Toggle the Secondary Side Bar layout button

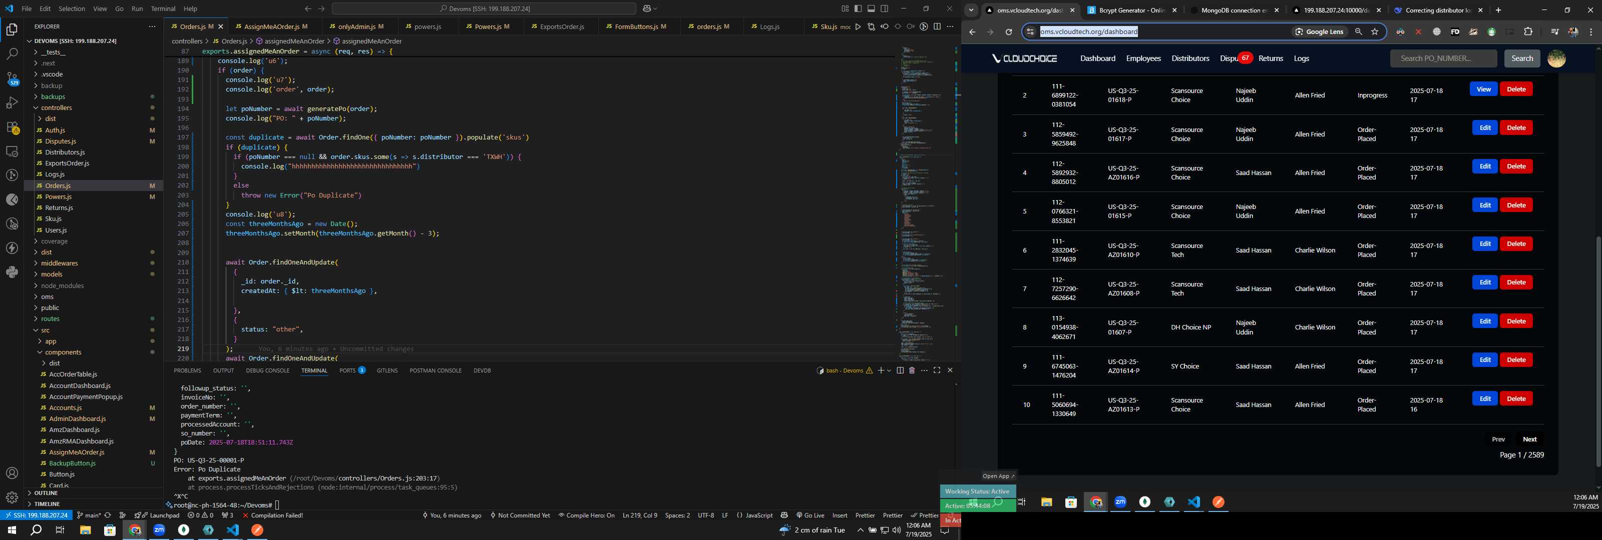(884, 8)
